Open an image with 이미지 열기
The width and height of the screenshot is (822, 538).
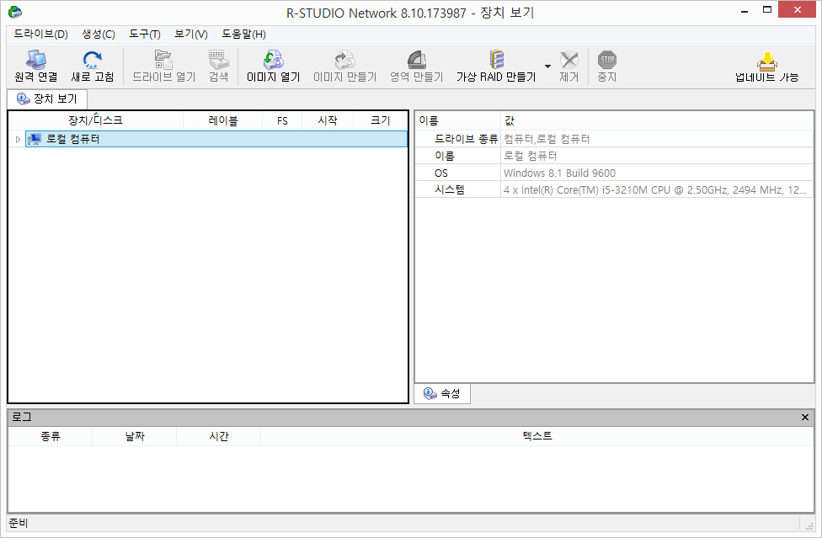(273, 61)
